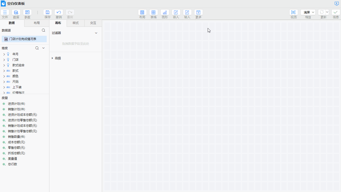Viewport: 341px width, 192px height.
Task: Click the 保存 (Save) icon
Action: (47, 12)
